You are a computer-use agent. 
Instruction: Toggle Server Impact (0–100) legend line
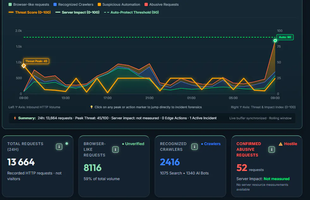coord(77,12)
